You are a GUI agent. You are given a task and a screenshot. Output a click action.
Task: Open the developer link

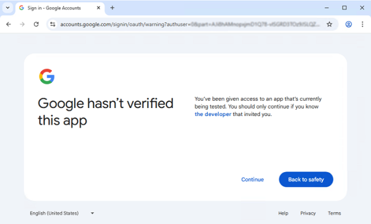coord(213,114)
